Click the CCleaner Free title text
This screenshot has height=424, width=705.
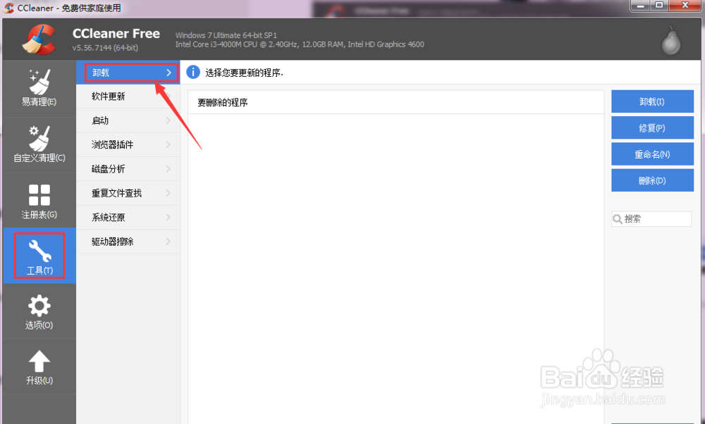point(116,34)
